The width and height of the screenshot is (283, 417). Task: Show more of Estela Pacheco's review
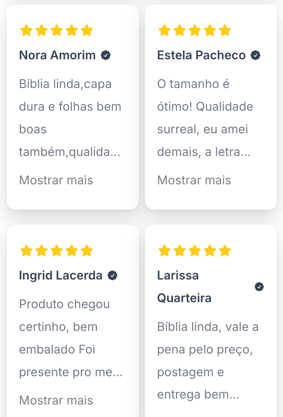pyautogui.click(x=194, y=180)
